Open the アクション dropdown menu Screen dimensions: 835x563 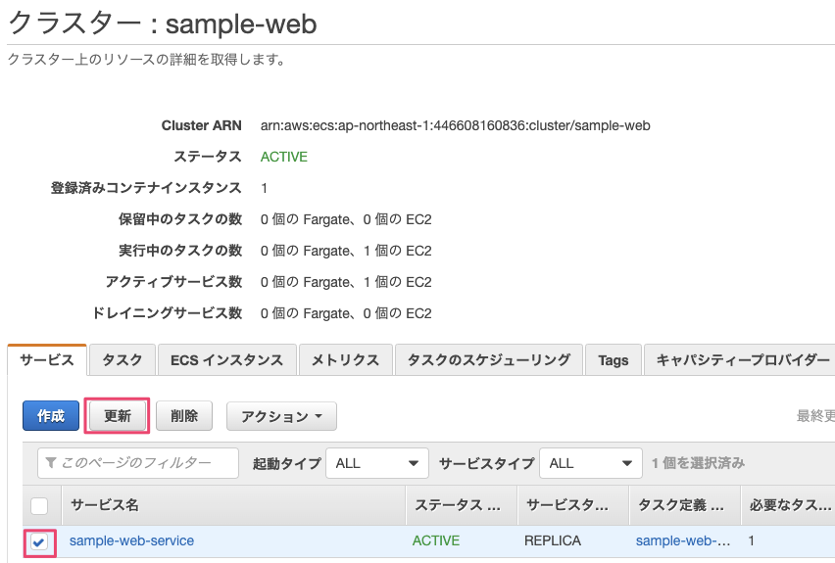281,416
